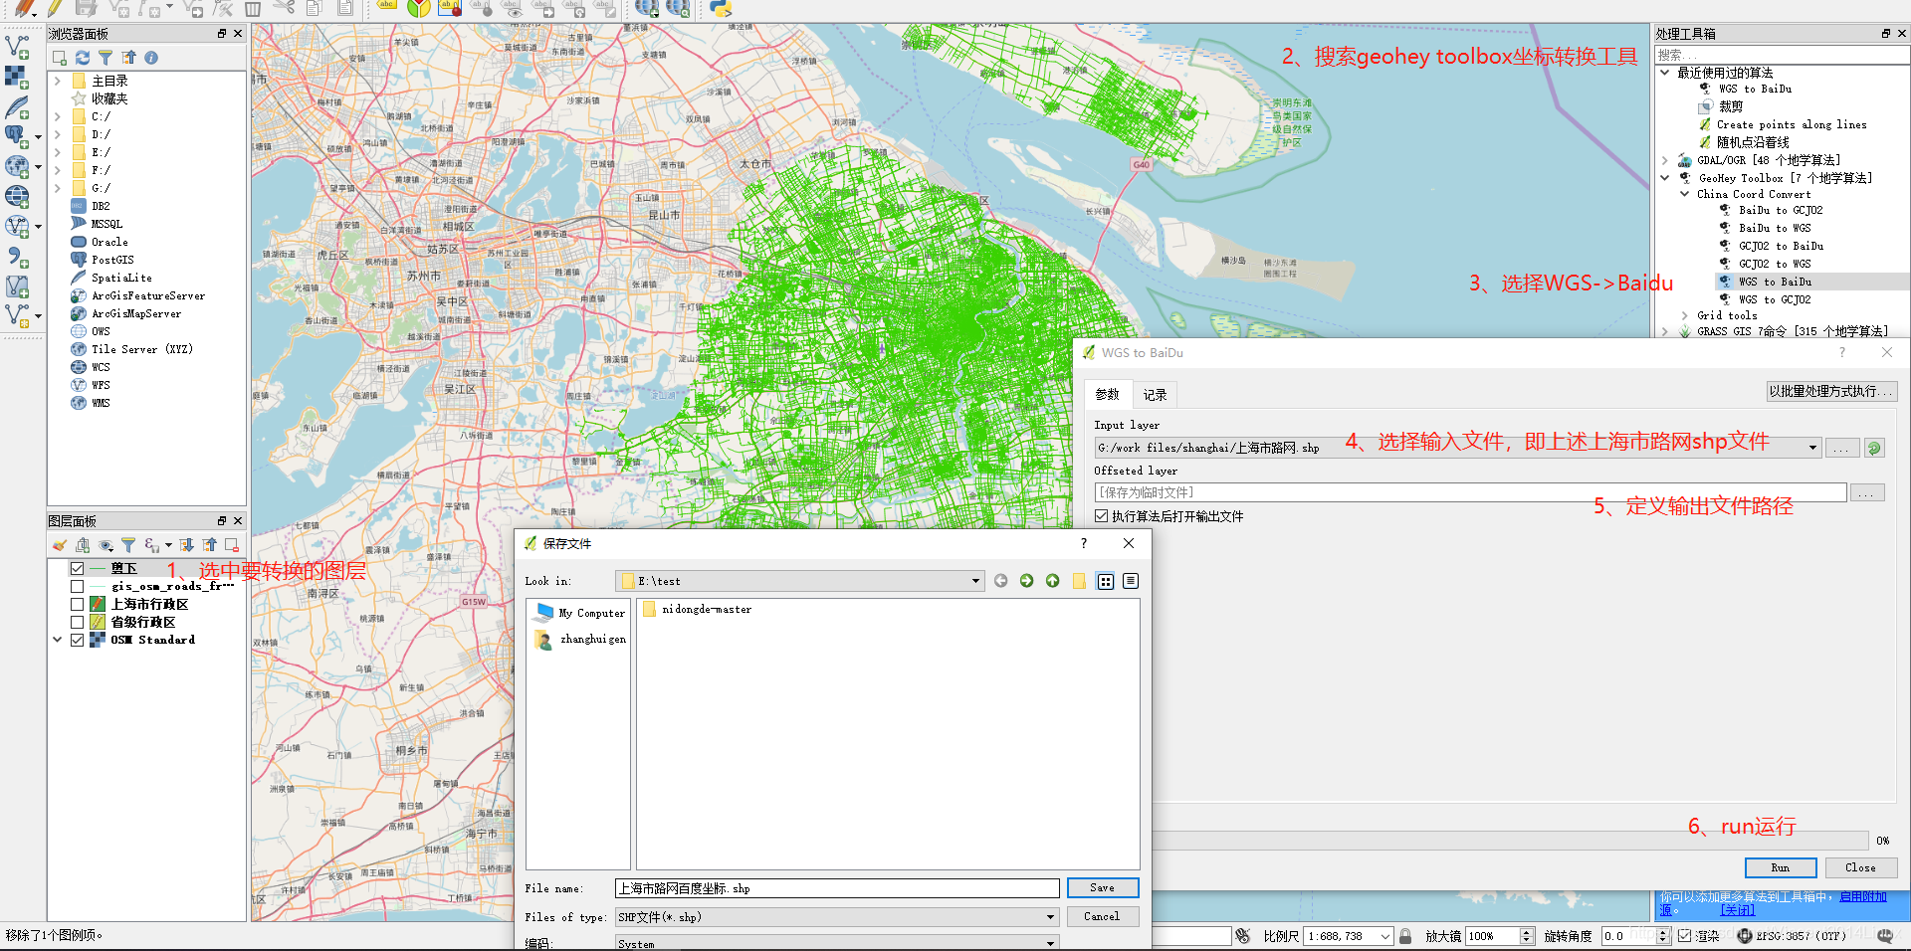The height and width of the screenshot is (951, 1911).
Task: Open layer styling brush in layers panel
Action: click(x=60, y=545)
